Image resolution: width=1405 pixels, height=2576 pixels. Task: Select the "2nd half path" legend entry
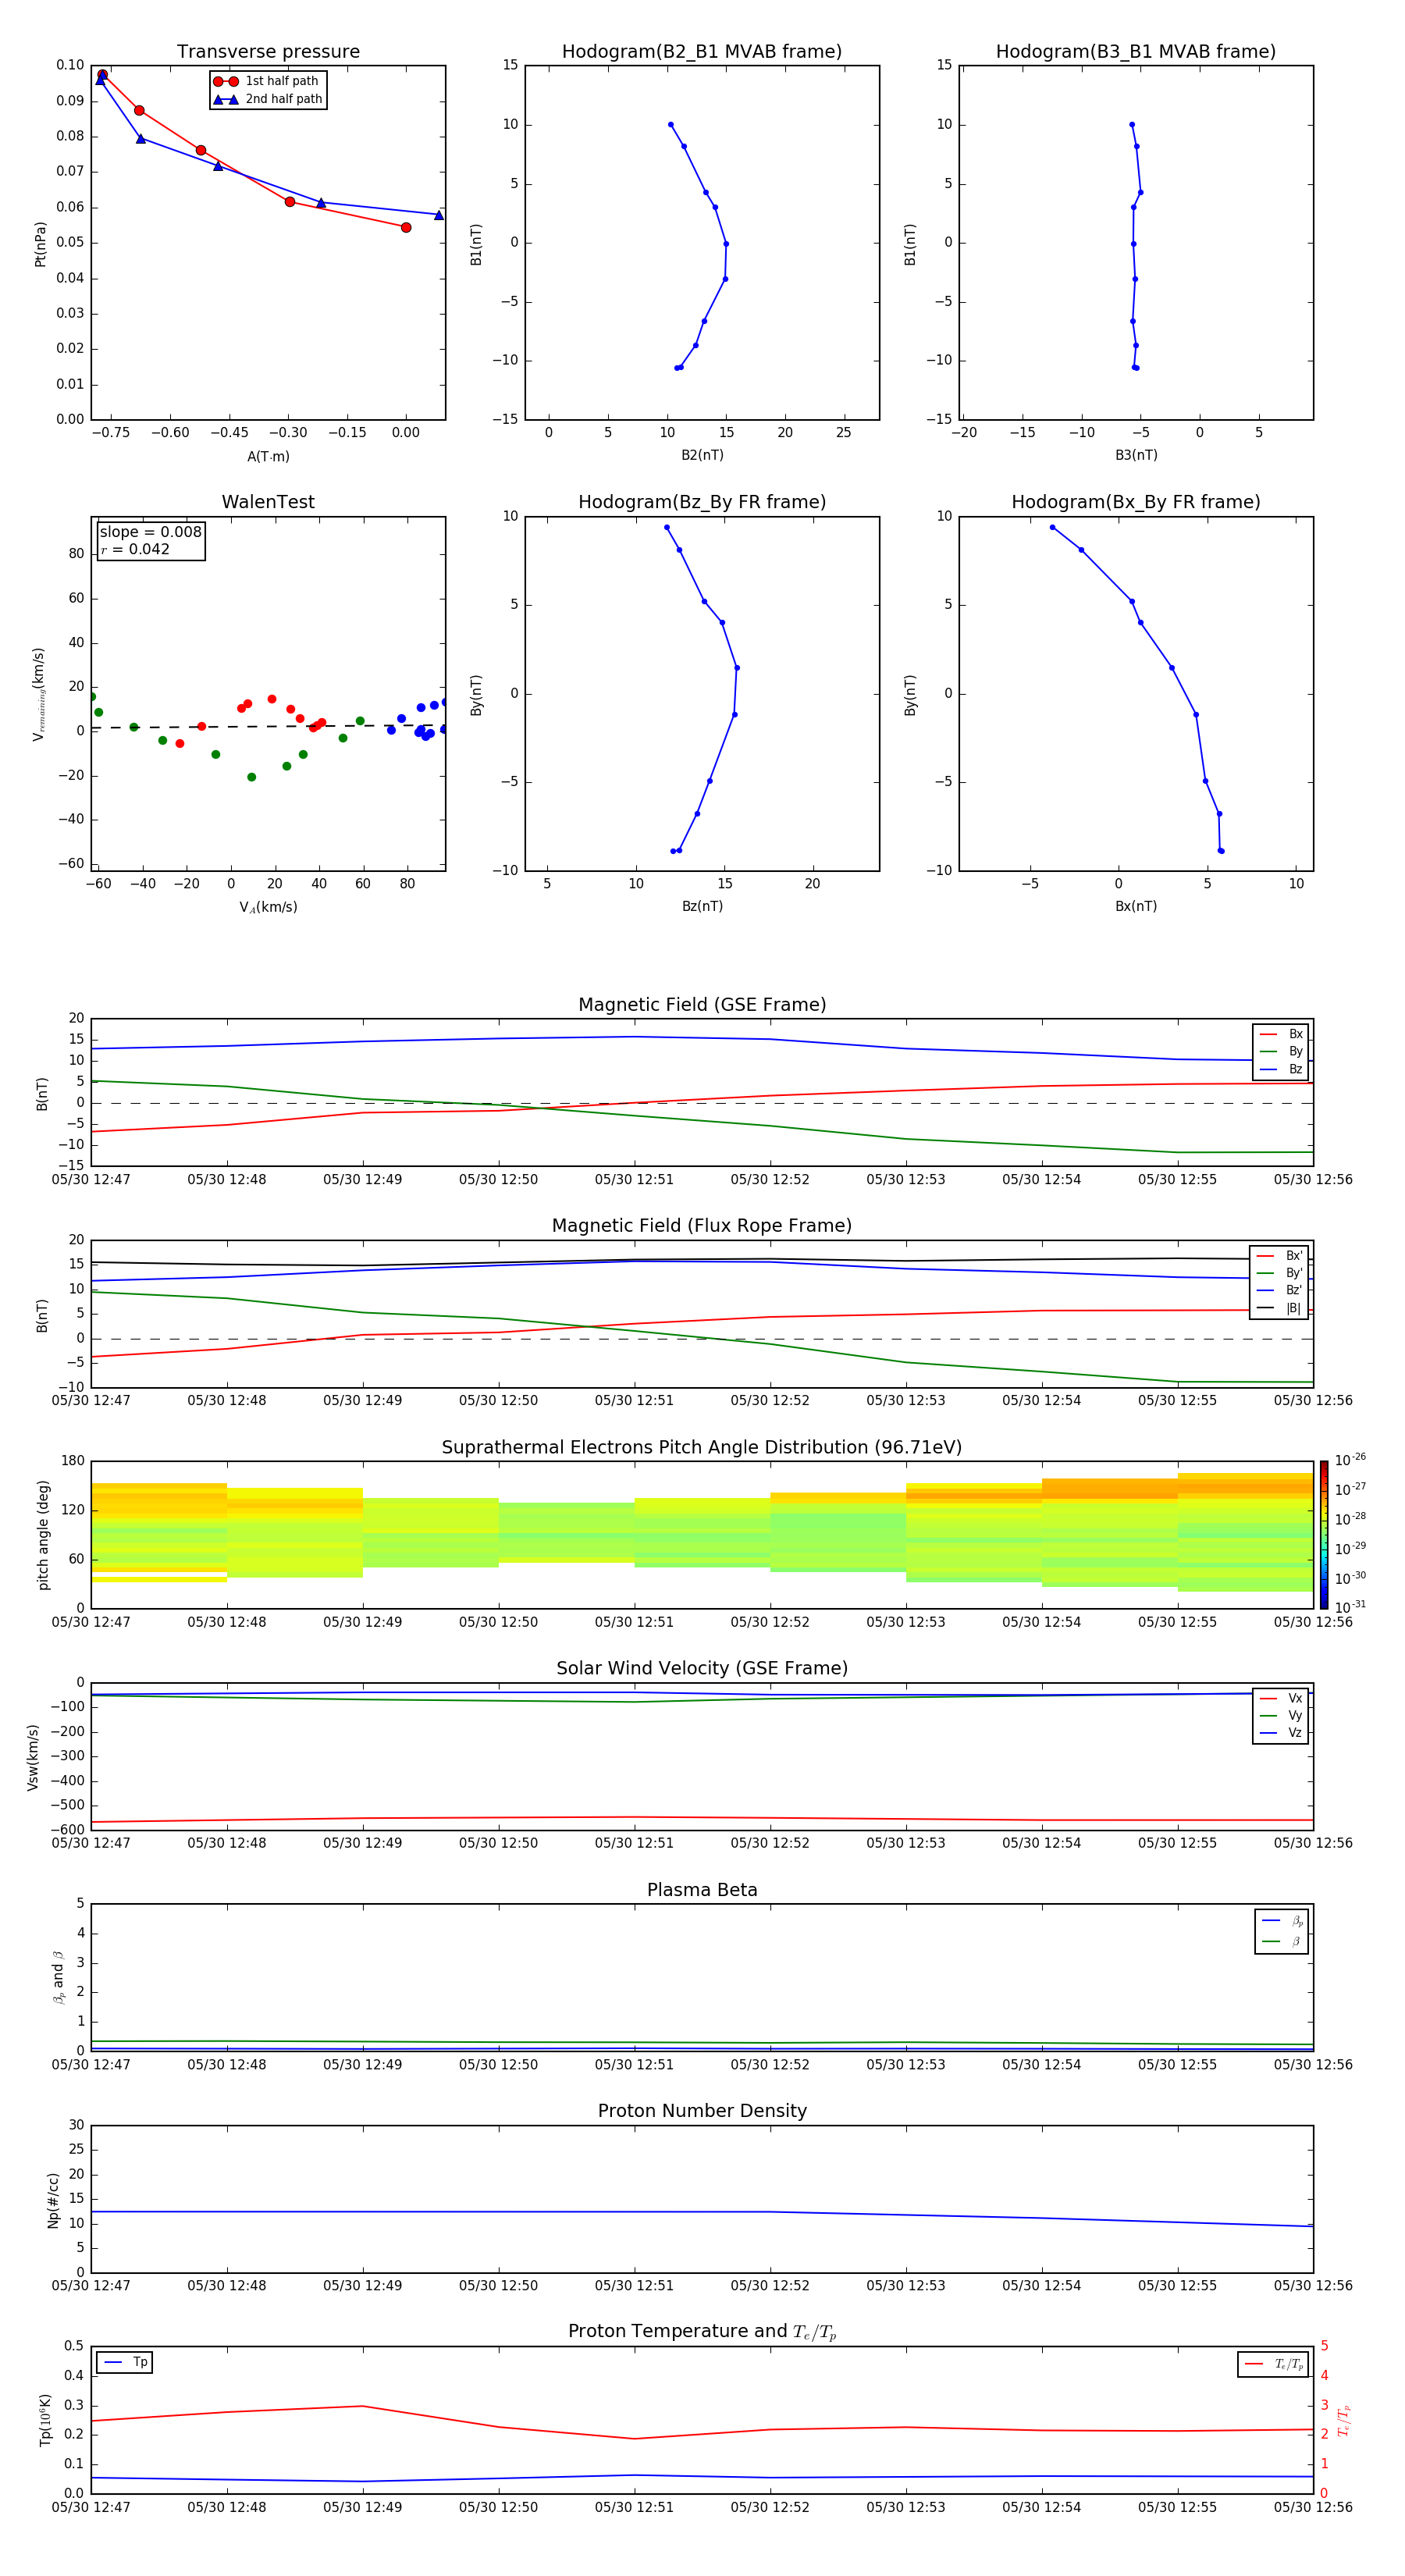pyautogui.click(x=267, y=99)
